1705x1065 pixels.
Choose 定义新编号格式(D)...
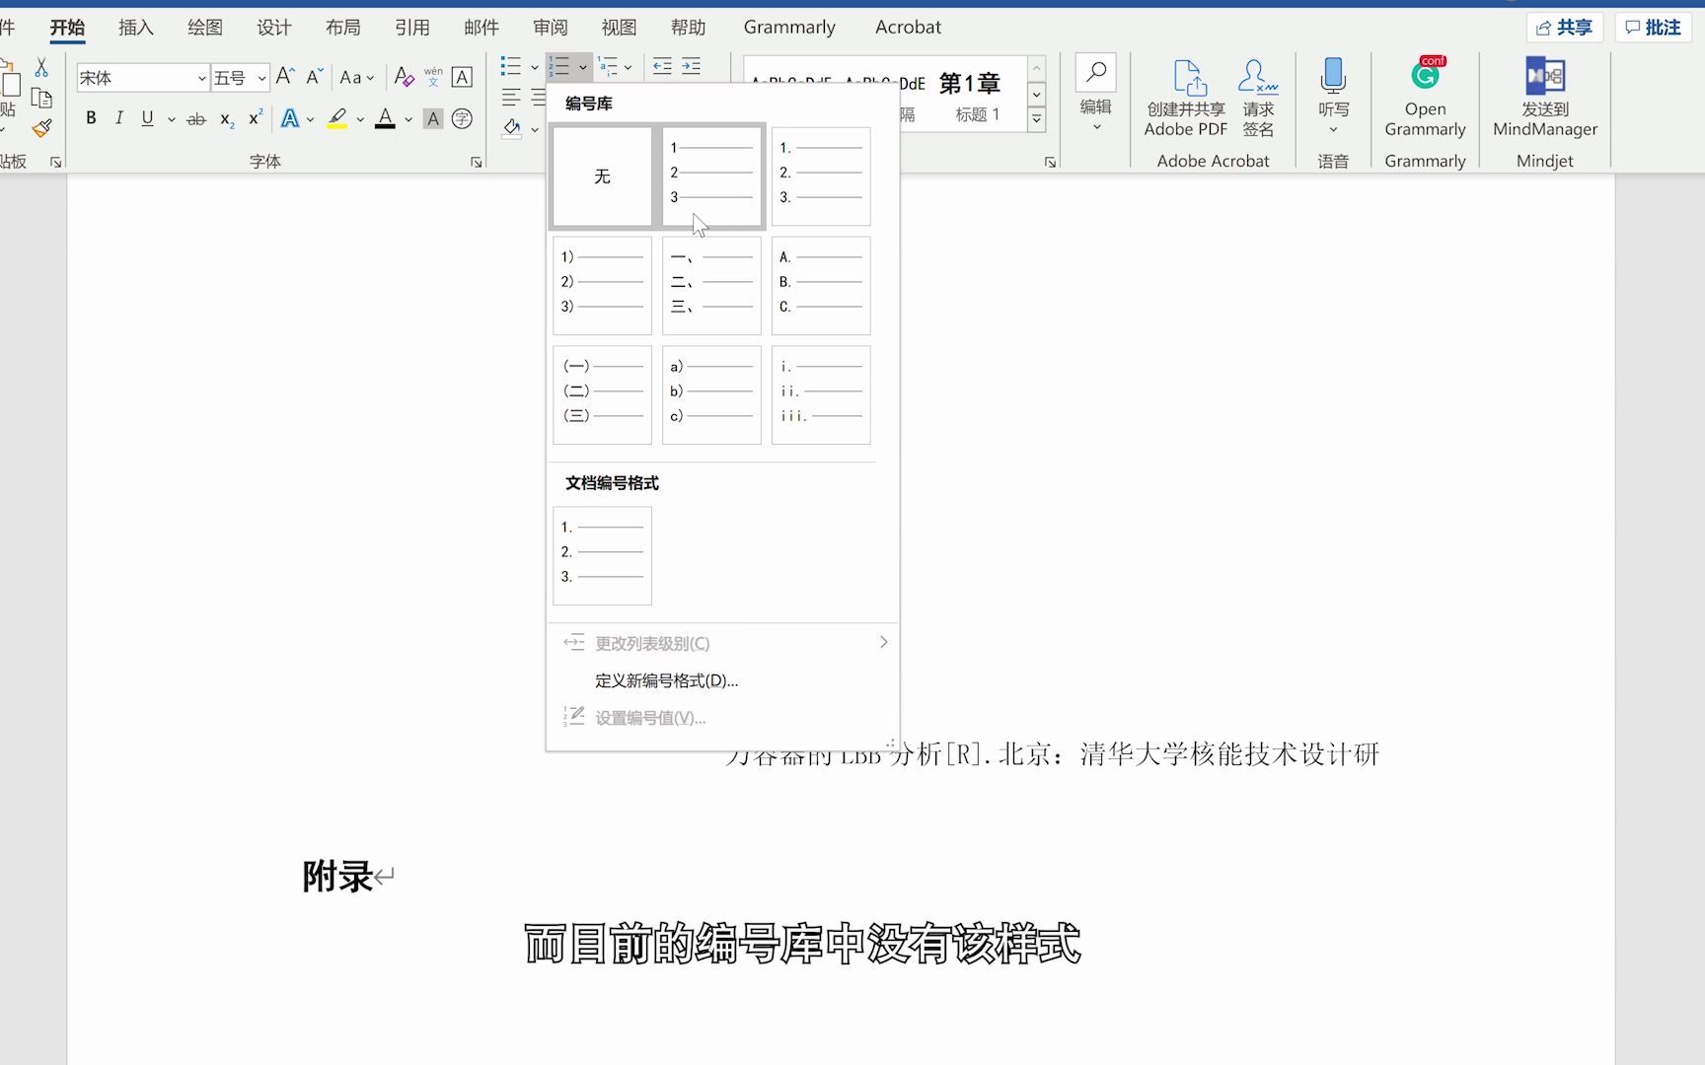[666, 680]
